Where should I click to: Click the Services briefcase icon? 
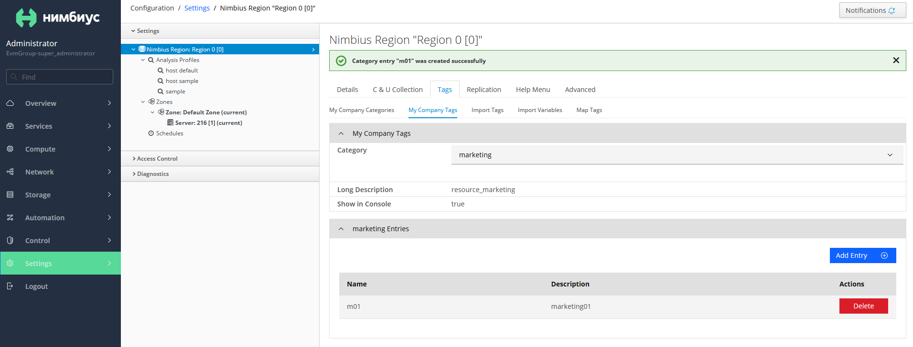point(10,126)
